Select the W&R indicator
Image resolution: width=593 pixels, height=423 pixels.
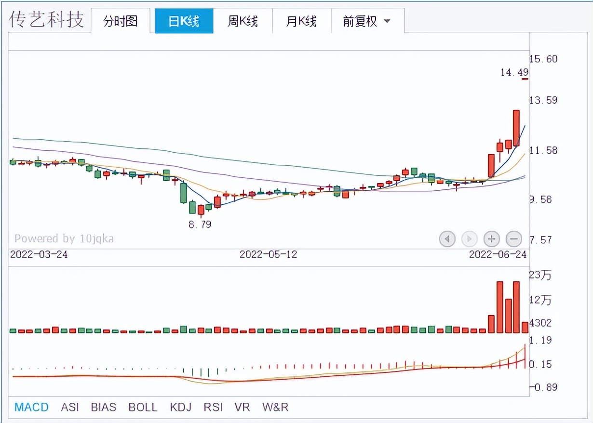[275, 407]
